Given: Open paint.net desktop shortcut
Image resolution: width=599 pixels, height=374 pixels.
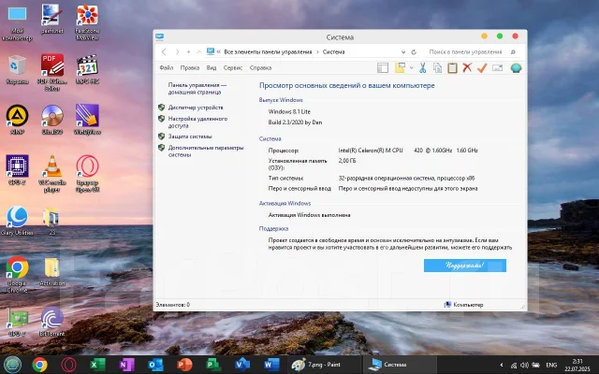Looking at the screenshot, I should (x=52, y=19).
